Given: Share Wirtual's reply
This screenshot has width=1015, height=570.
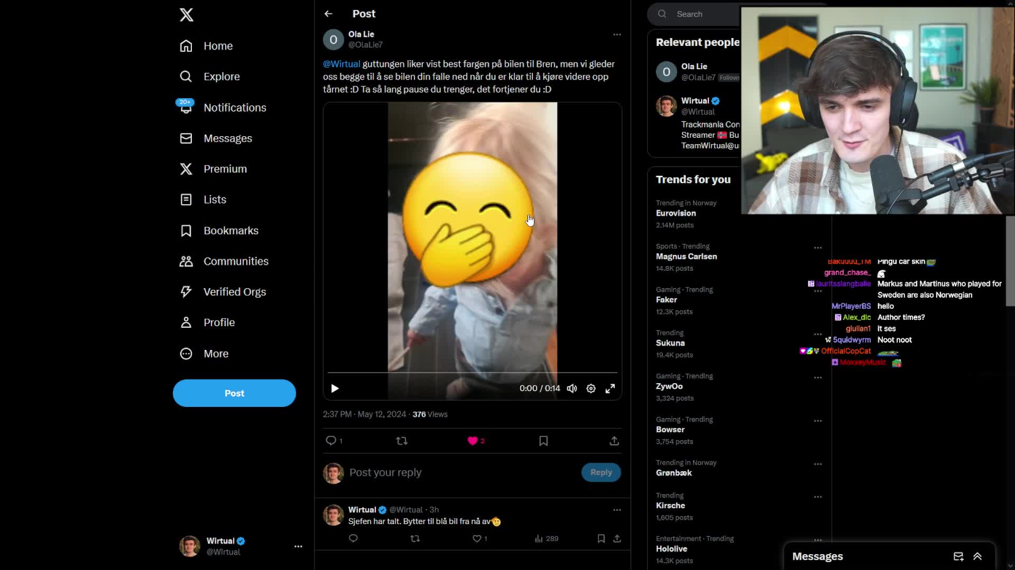Looking at the screenshot, I should pyautogui.click(x=617, y=538).
